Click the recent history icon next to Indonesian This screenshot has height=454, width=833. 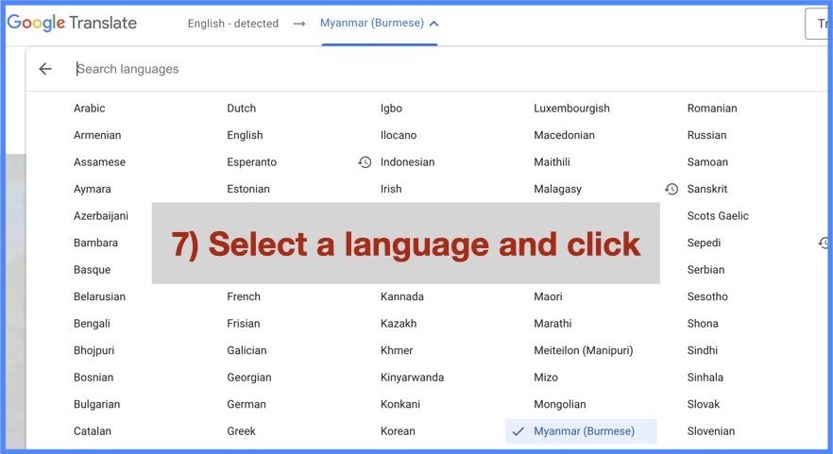[365, 162]
